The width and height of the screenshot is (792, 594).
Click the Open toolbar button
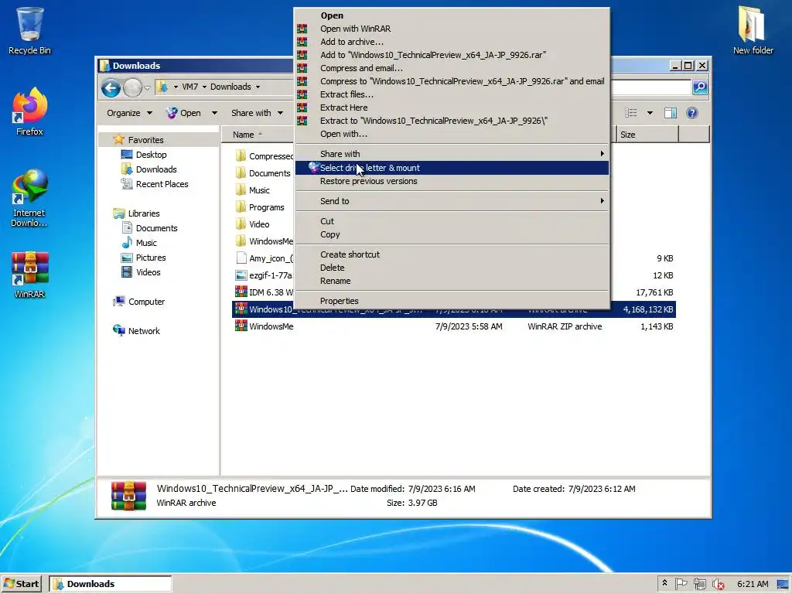(x=184, y=113)
